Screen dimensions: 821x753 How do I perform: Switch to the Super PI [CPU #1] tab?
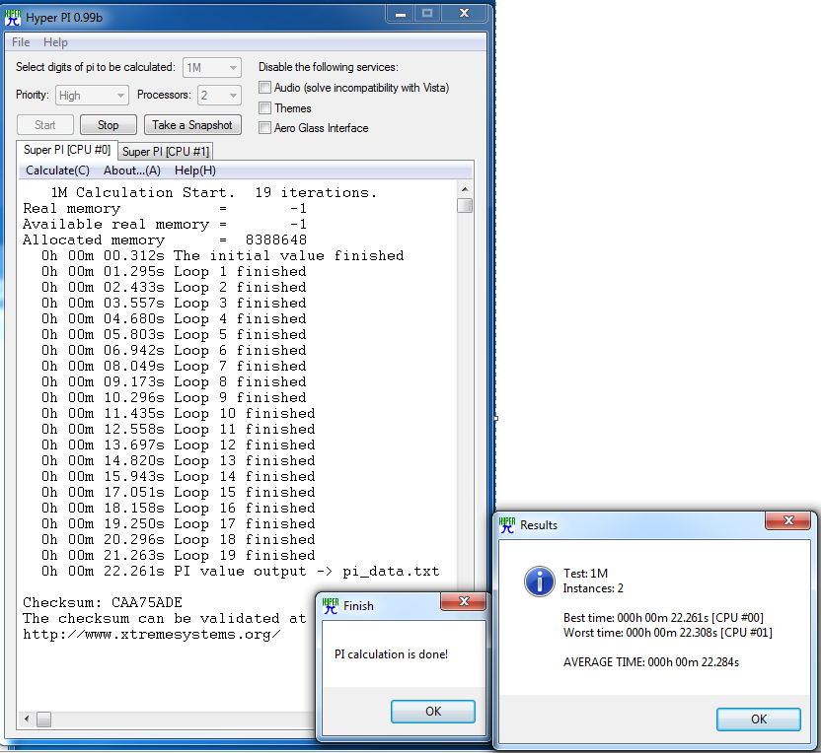165,151
